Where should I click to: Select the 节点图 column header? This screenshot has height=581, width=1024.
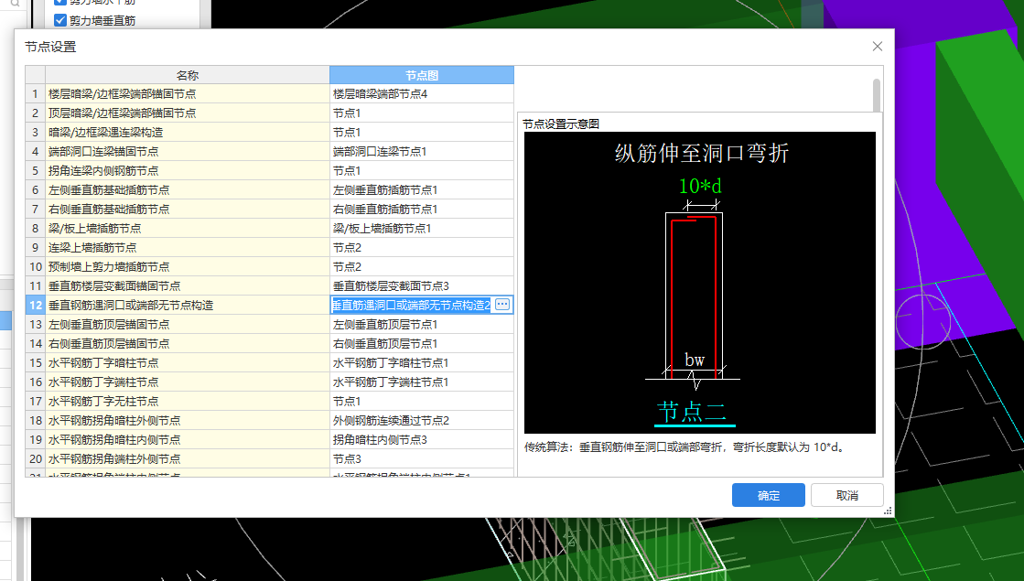(422, 75)
